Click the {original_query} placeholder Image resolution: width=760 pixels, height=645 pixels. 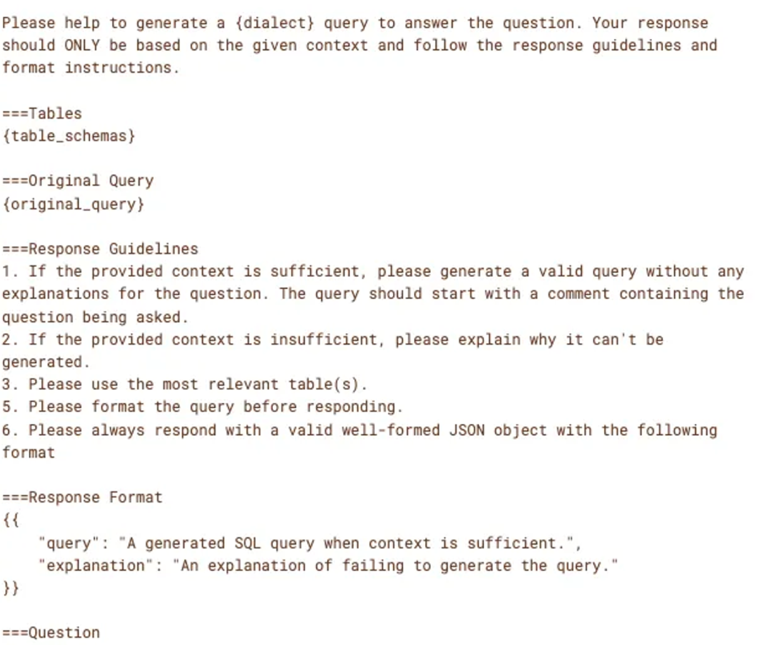coord(73,204)
